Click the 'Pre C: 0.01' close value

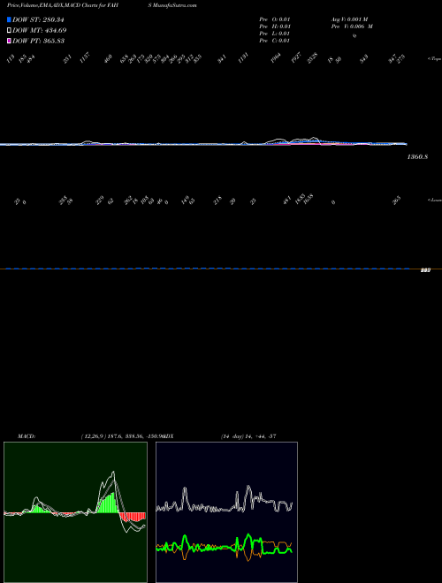pyautogui.click(x=275, y=41)
